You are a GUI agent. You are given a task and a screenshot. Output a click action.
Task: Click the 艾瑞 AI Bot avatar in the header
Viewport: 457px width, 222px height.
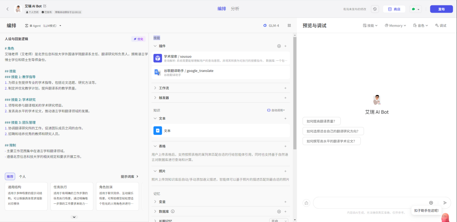[x=18, y=9]
